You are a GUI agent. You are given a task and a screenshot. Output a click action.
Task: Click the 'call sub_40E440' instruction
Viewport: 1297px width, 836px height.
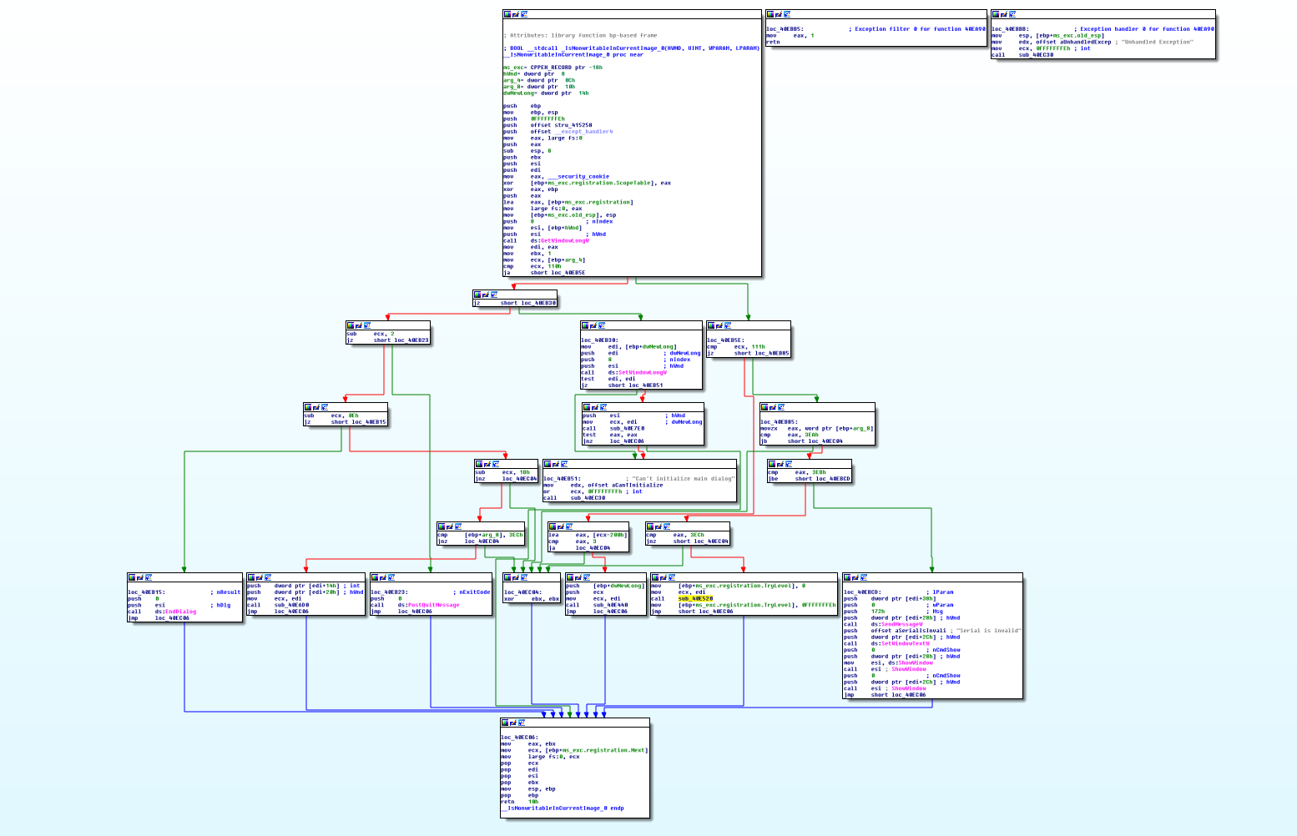(597, 605)
